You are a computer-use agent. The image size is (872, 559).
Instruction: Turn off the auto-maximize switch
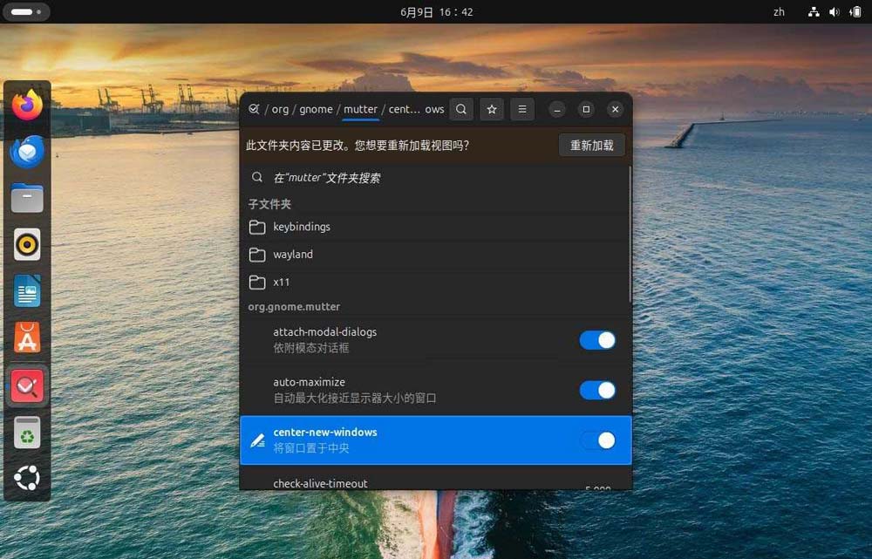tap(597, 390)
